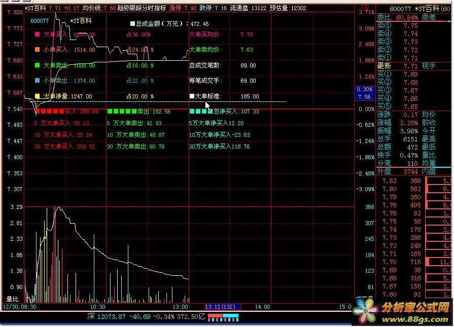Click the 振幅 3.98% value
The image size is (454, 327).
click(x=409, y=131)
